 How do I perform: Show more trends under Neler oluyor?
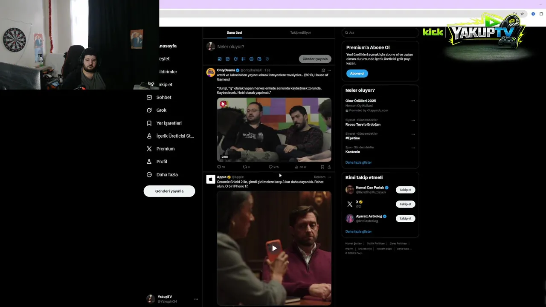click(x=358, y=162)
